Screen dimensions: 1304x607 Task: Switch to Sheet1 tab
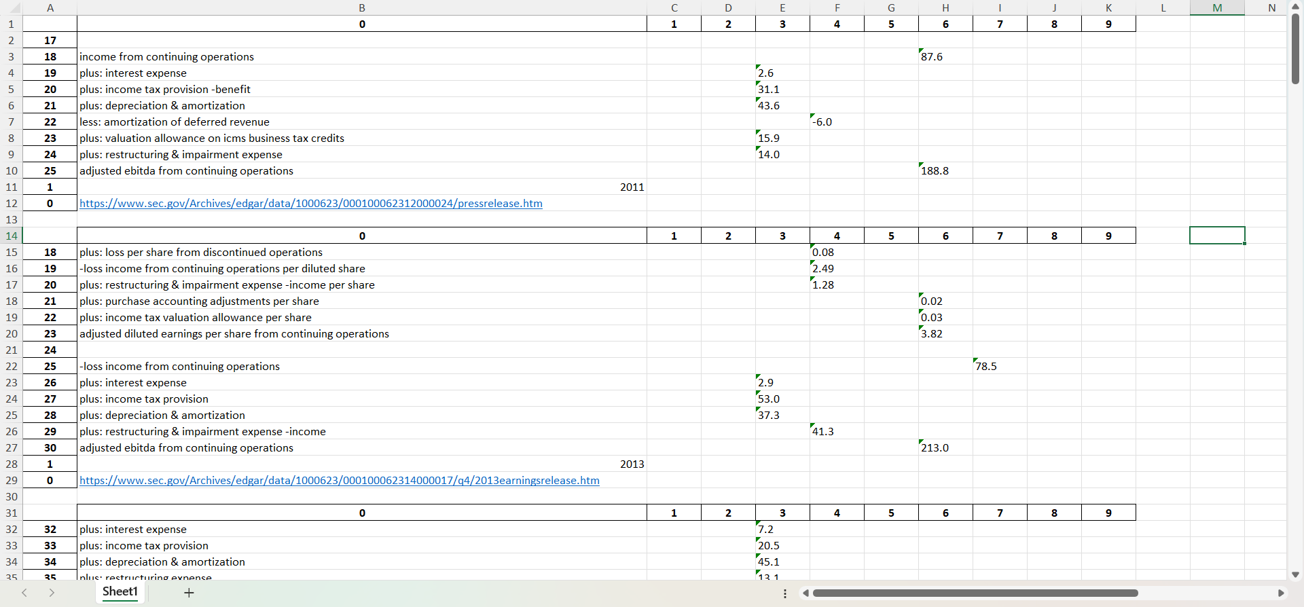click(120, 591)
